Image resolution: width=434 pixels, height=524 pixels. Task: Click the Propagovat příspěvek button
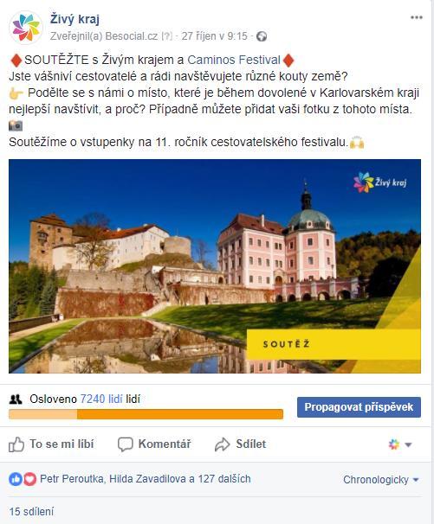click(x=359, y=407)
